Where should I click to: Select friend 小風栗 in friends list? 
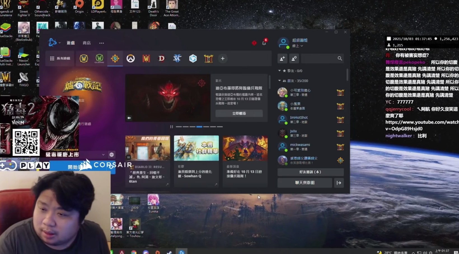click(x=311, y=106)
